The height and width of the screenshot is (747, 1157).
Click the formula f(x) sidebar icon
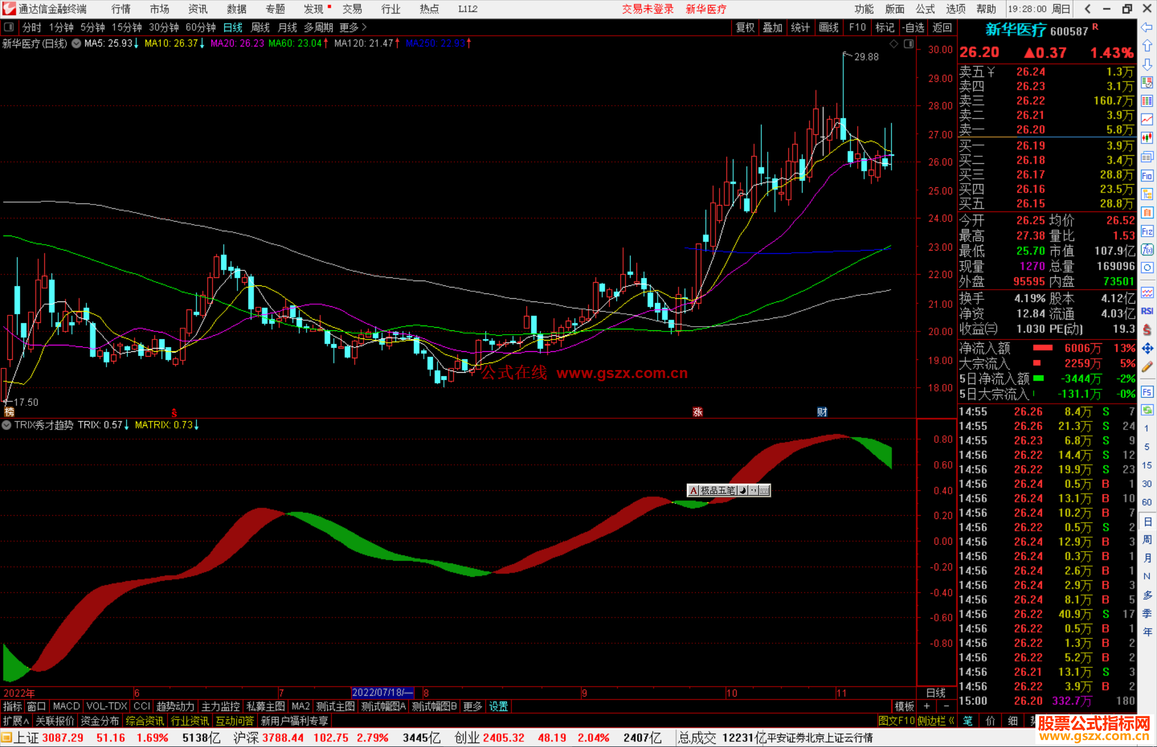click(1147, 250)
